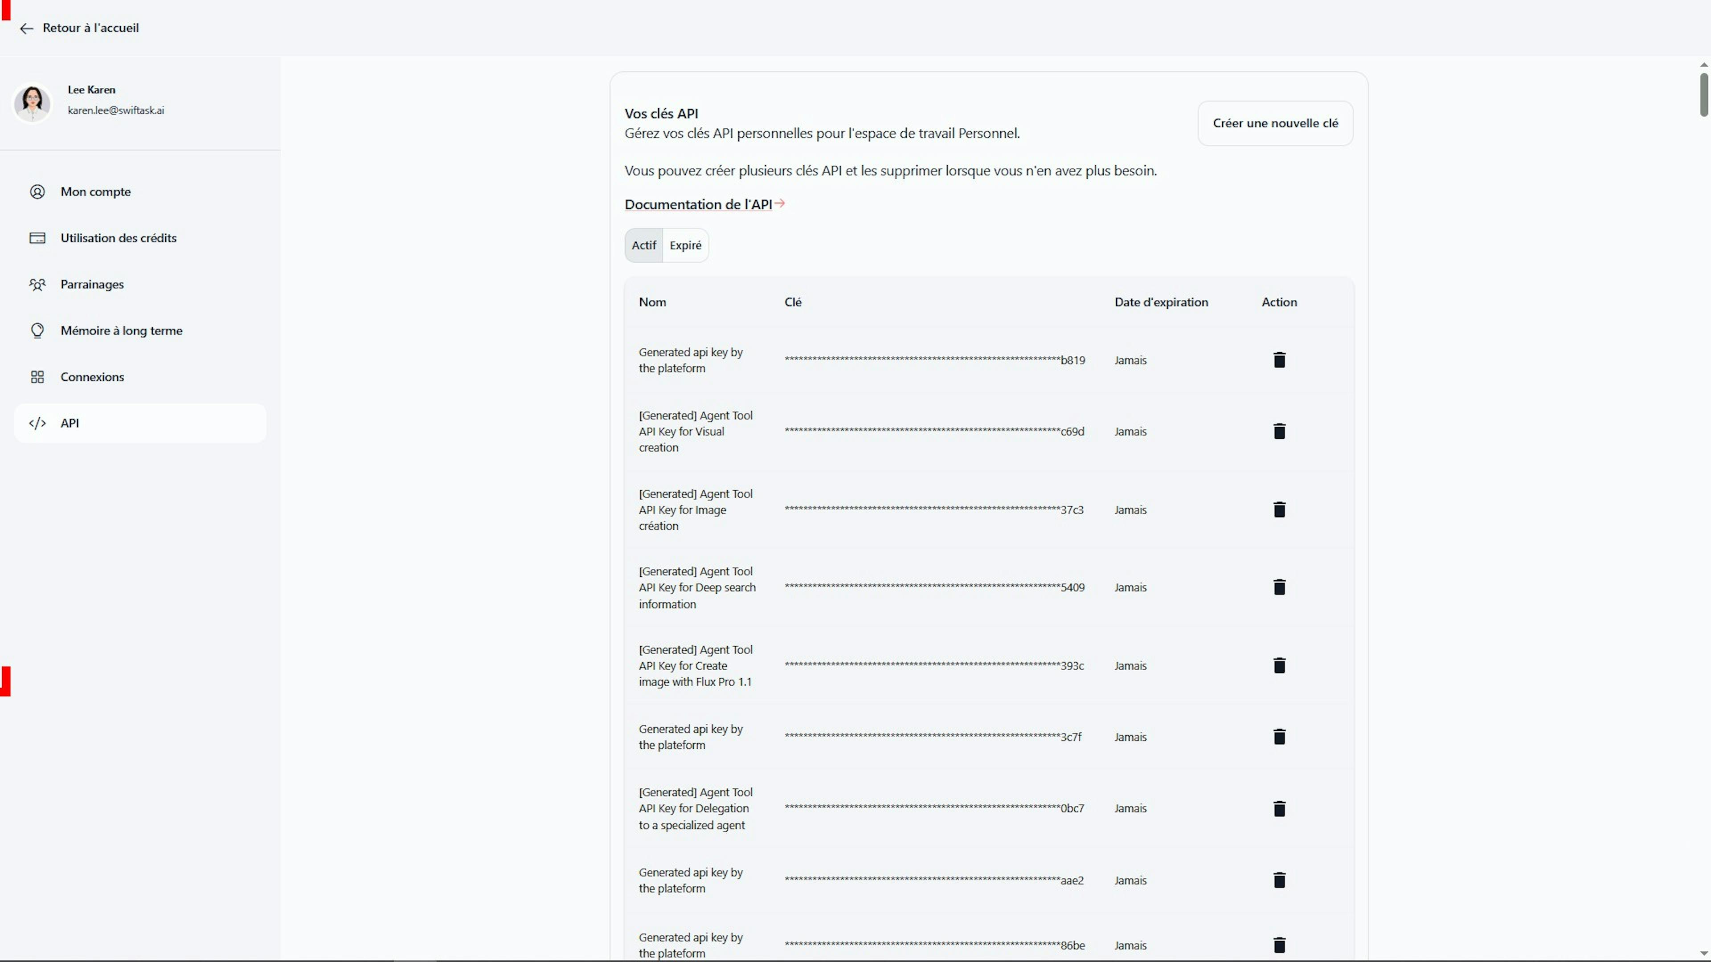Open the Documentation de l'API link

pos(699,204)
